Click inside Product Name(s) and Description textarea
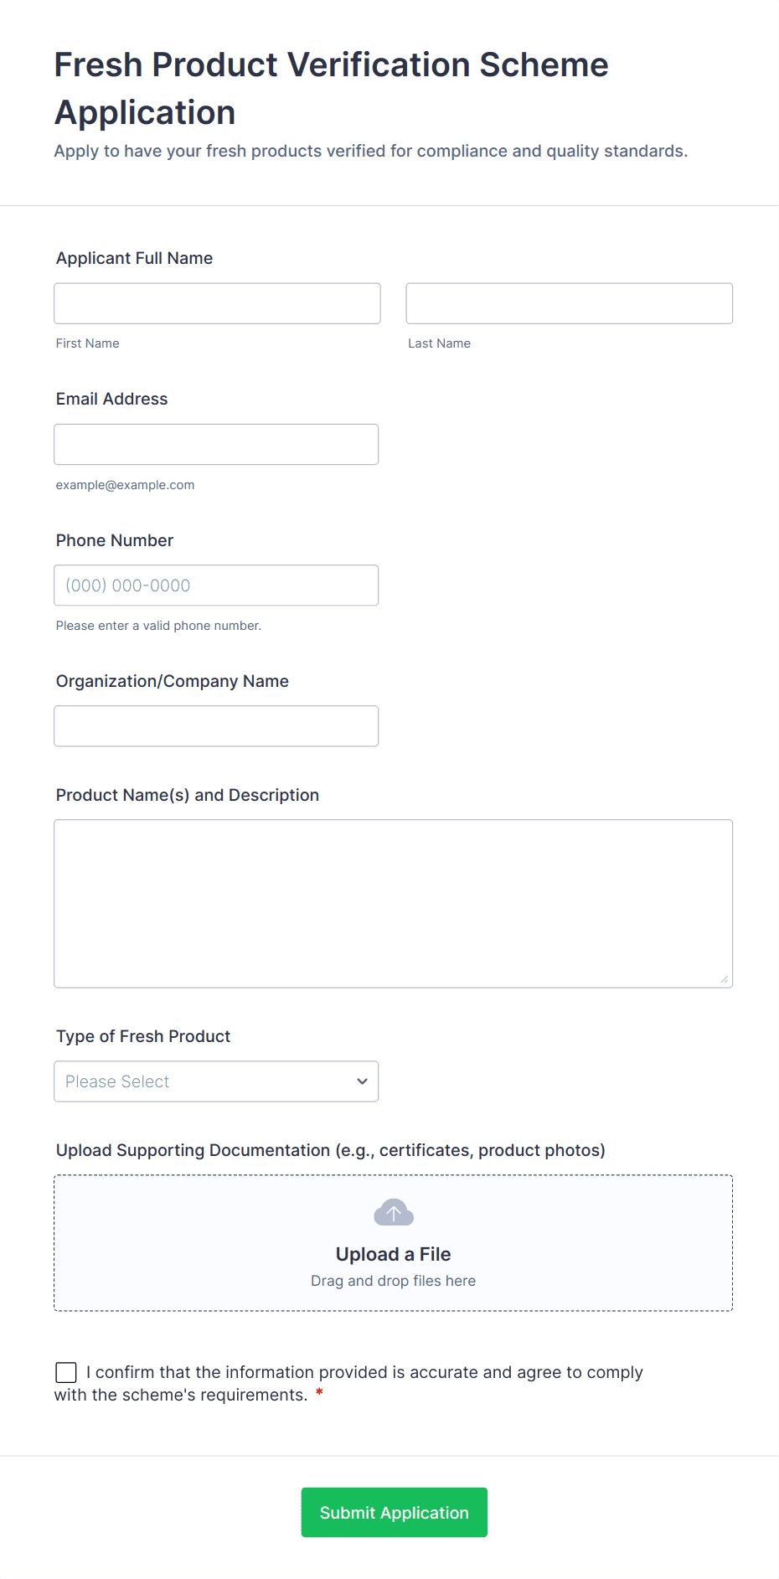Viewport: 779px width, 1579px height. point(394,904)
